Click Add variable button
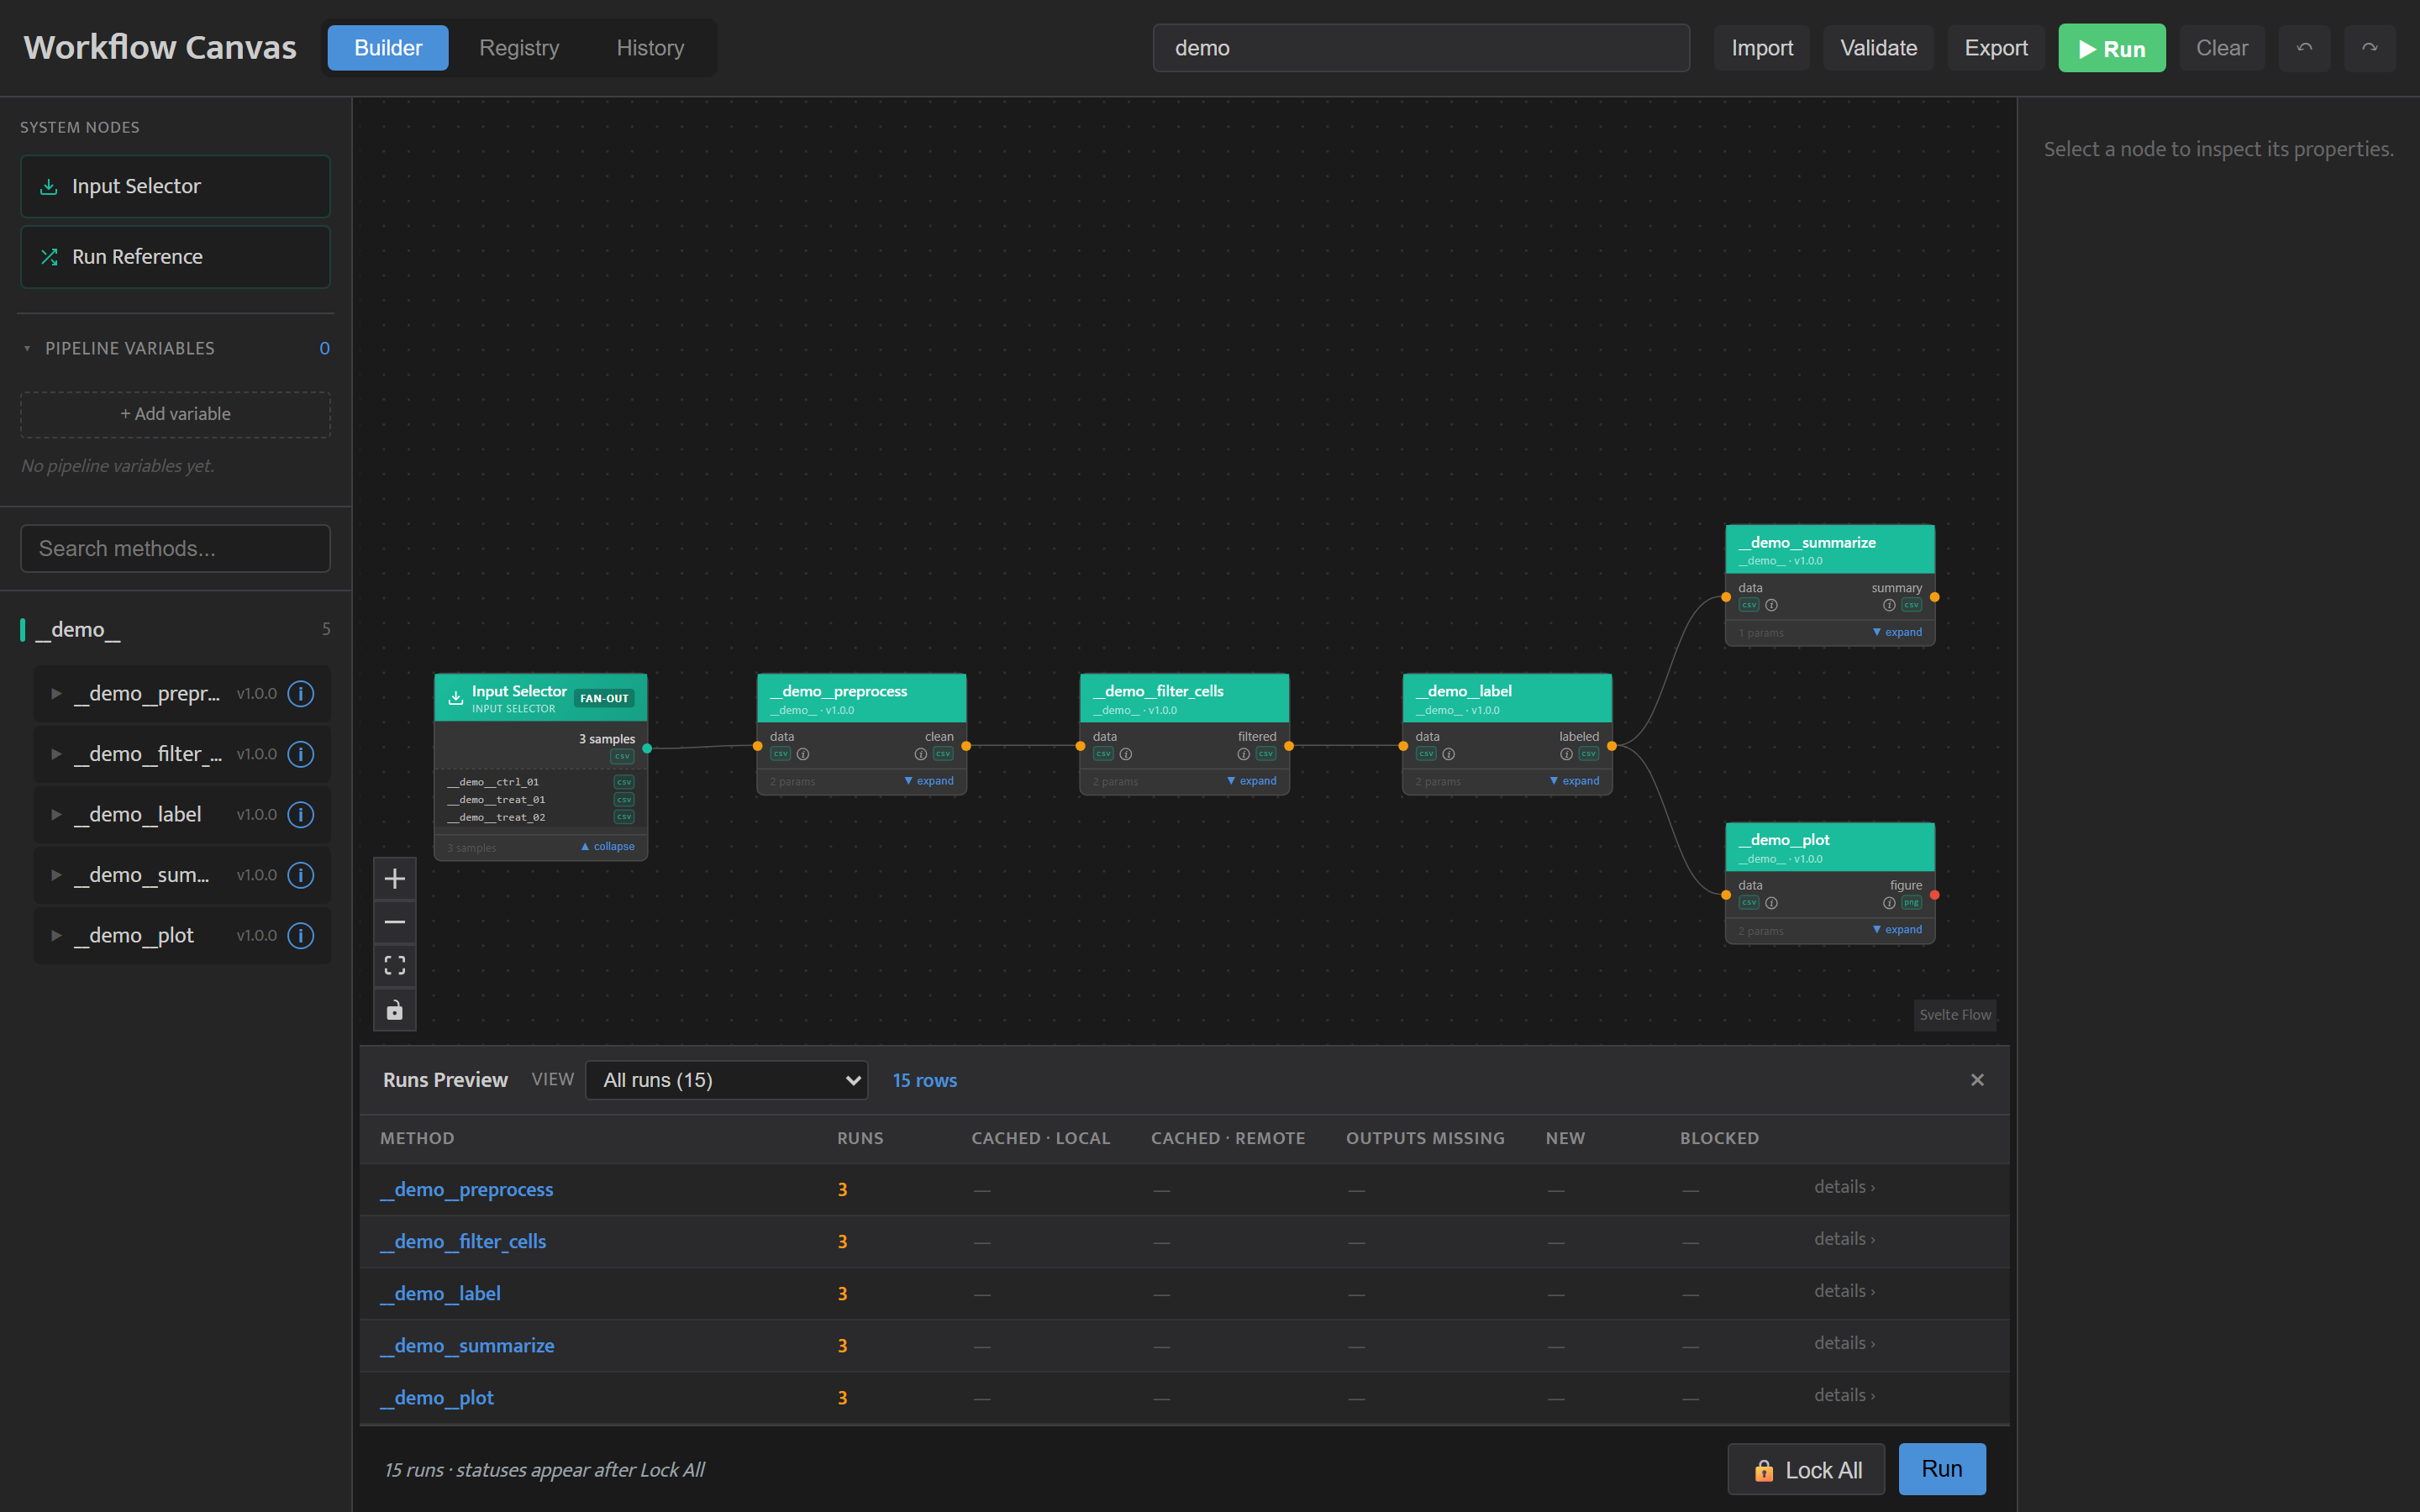The width and height of the screenshot is (2420, 1512). click(x=175, y=414)
